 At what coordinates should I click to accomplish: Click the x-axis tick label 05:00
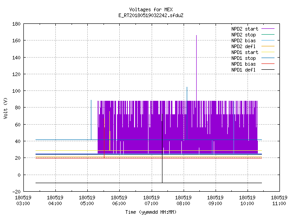pos(87,203)
